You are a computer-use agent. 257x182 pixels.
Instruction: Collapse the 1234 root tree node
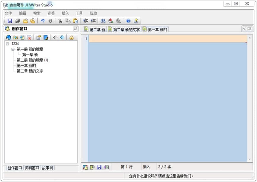pos(7,44)
